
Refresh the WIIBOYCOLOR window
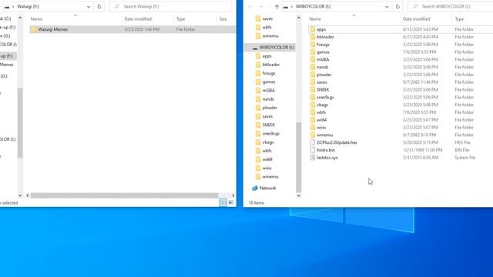click(x=397, y=6)
